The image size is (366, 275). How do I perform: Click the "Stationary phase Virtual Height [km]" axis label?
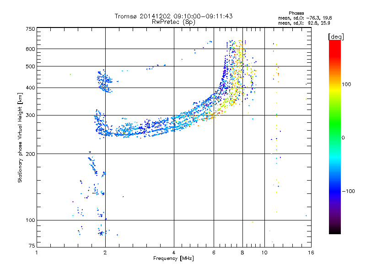[x=20, y=137]
